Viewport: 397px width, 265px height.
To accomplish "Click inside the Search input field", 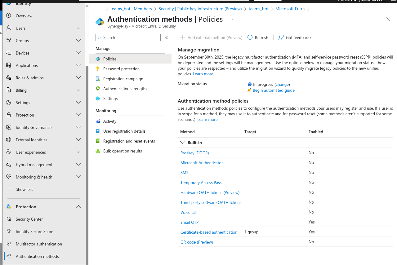I will 128,38.
